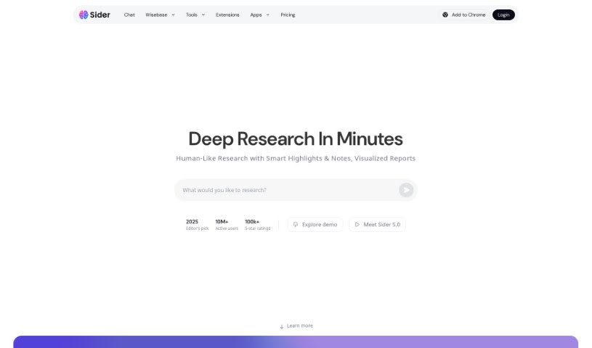Click the Login button
The width and height of the screenshot is (592, 348).
pos(503,14)
